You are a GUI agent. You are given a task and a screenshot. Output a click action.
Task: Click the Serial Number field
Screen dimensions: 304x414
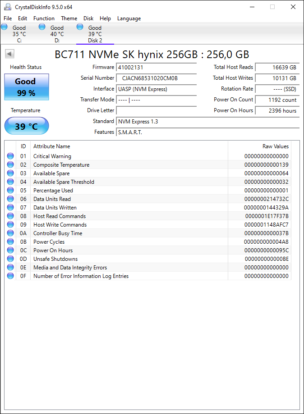(x=157, y=78)
